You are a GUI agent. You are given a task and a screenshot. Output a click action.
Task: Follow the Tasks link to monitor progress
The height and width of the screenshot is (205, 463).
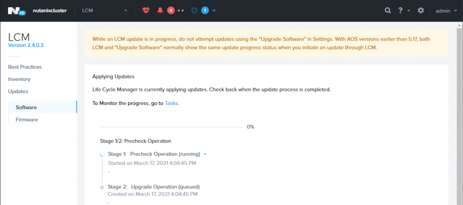[x=172, y=103]
